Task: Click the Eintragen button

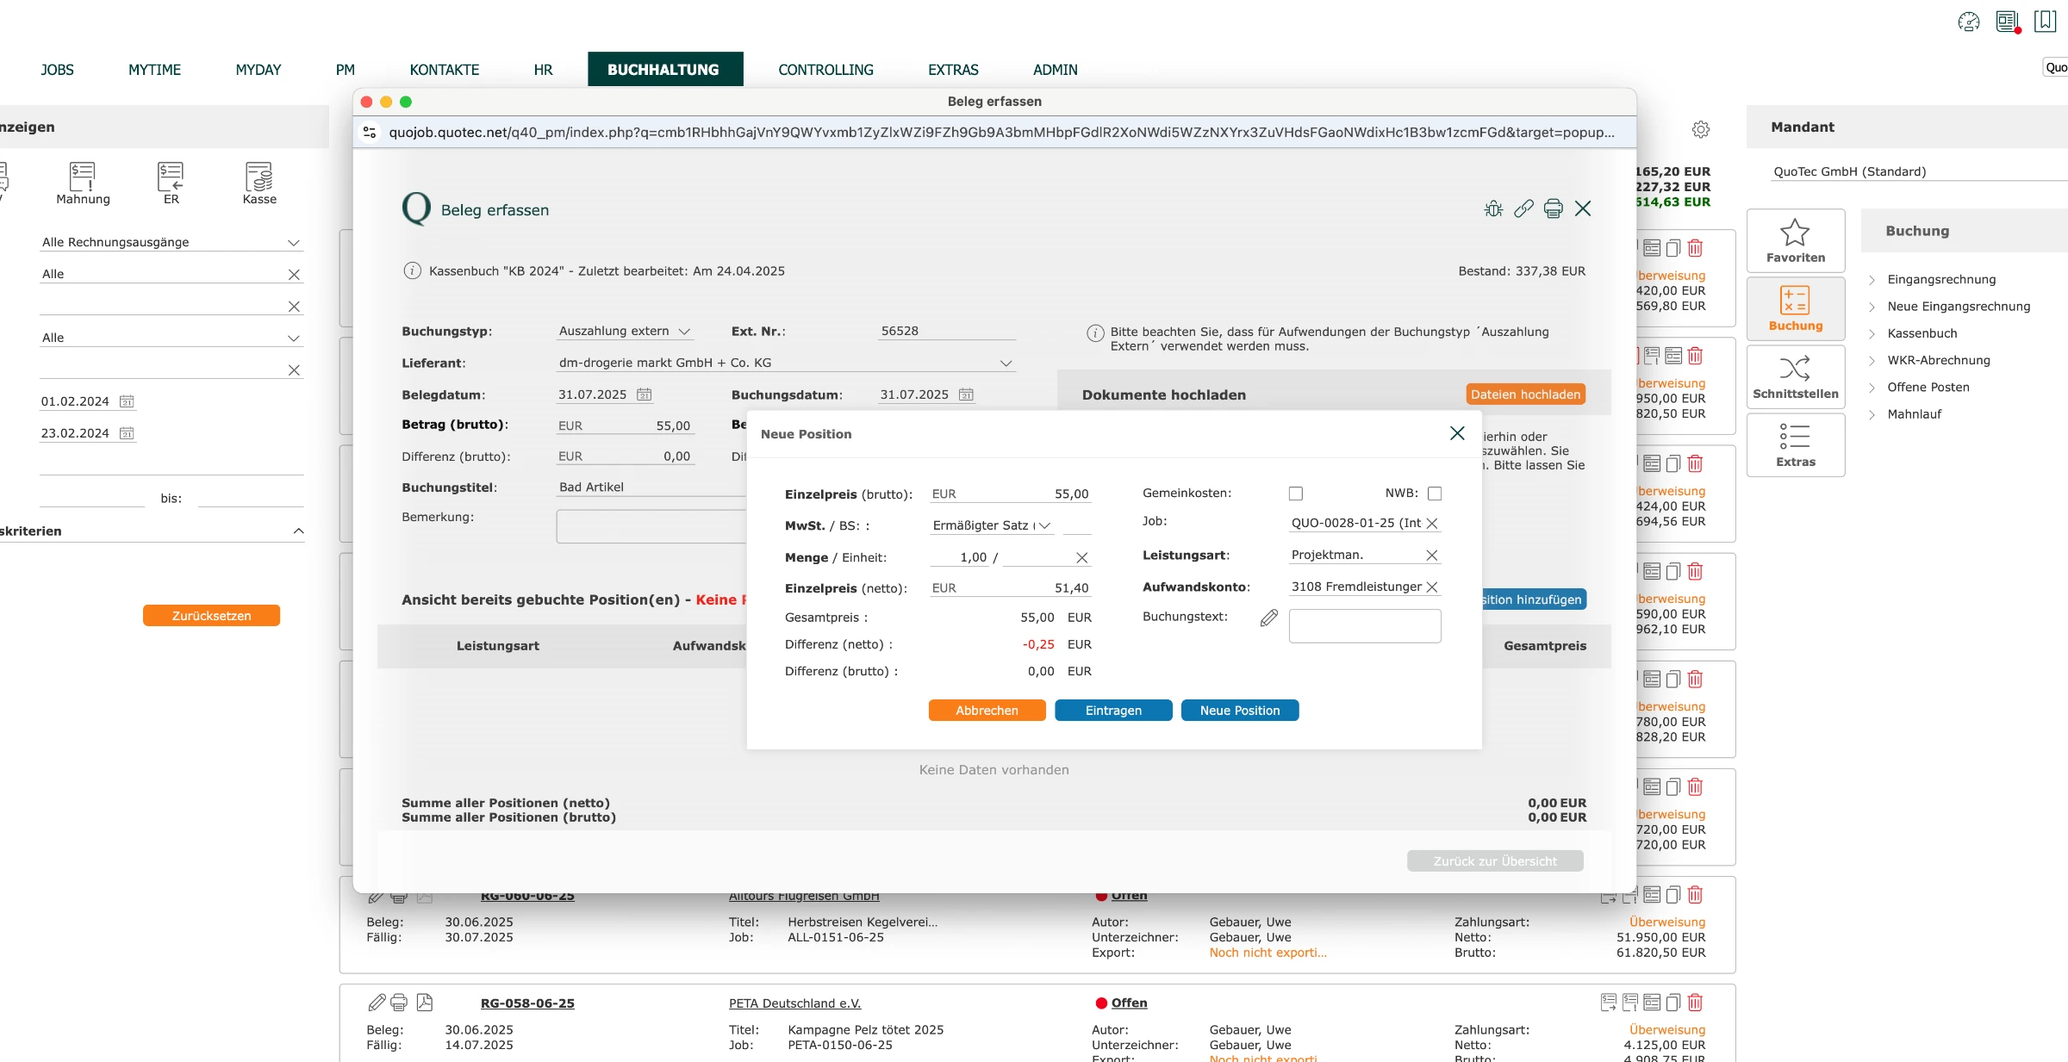Action: point(1113,711)
